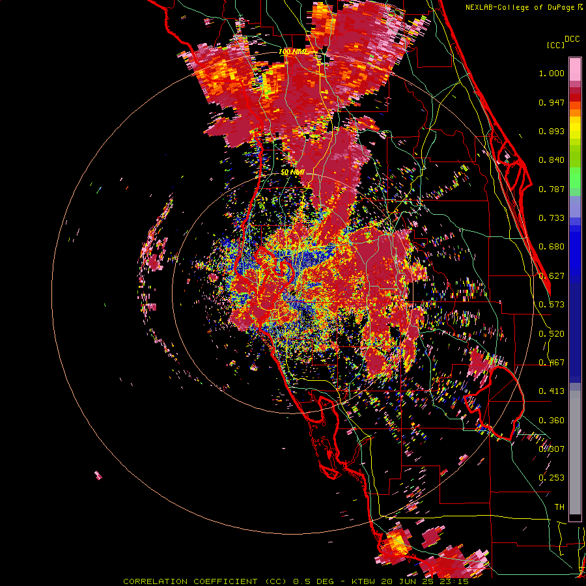This screenshot has width=586, height=586.
Task: Select the 1.000 legend value
Action: (x=551, y=74)
